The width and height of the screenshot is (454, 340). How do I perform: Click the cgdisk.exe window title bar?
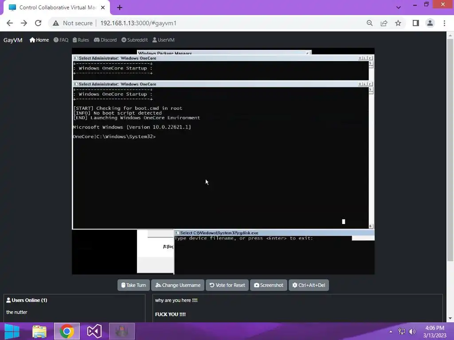tap(274, 233)
